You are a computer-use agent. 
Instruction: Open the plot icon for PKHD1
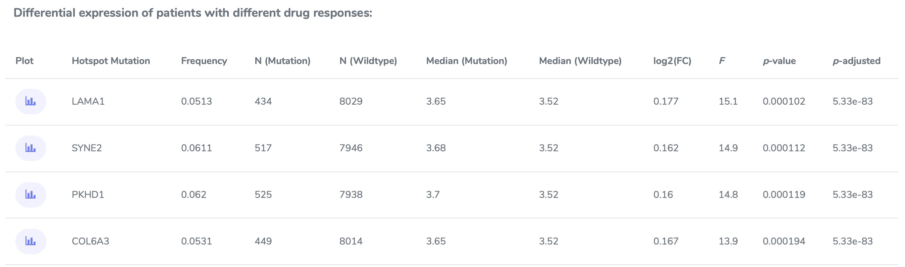pos(31,195)
